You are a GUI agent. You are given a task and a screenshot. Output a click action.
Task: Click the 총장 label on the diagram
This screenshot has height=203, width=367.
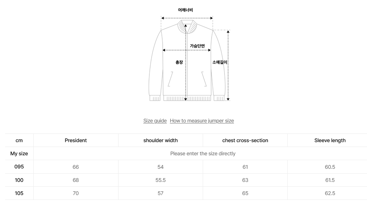pos(179,62)
